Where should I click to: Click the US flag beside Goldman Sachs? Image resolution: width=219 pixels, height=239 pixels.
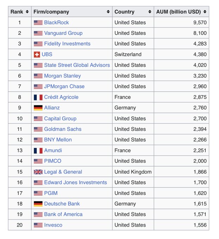click(x=38, y=129)
